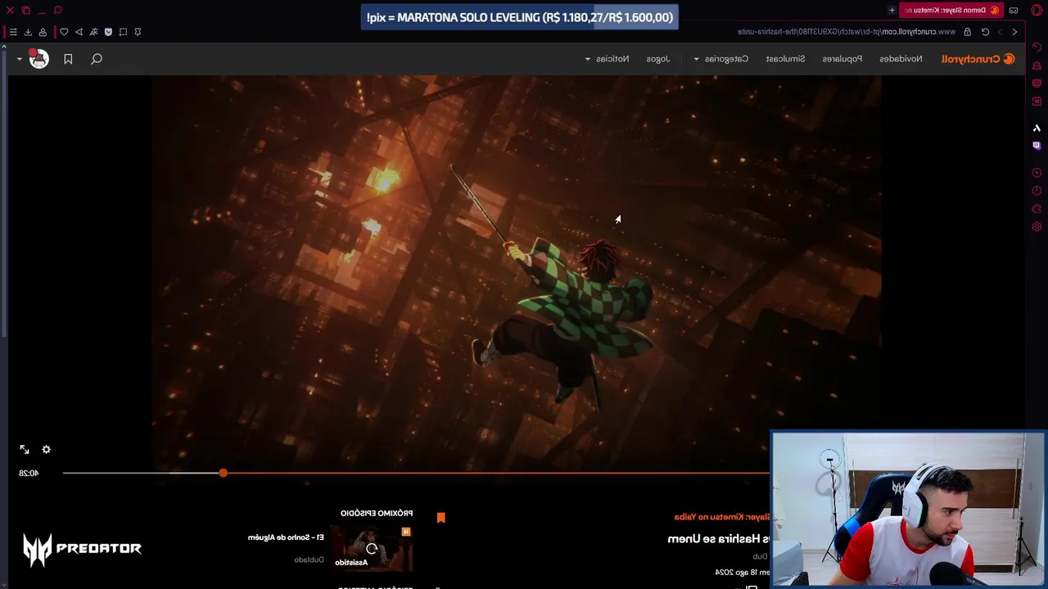This screenshot has width=1048, height=589.
Task: Click the 'Dublado' label under next episode
Action: click(x=309, y=560)
